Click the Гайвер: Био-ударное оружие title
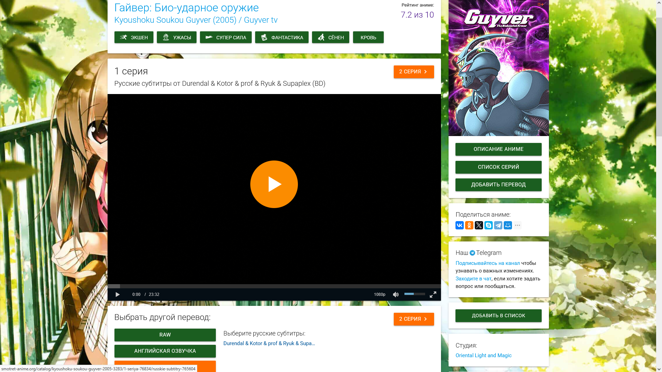This screenshot has height=372, width=662. tap(187, 8)
